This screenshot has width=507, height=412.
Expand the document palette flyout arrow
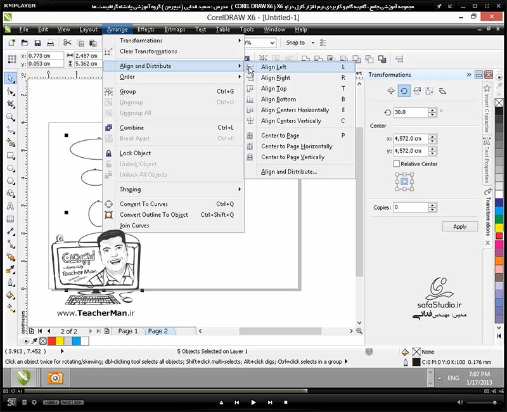(25, 341)
